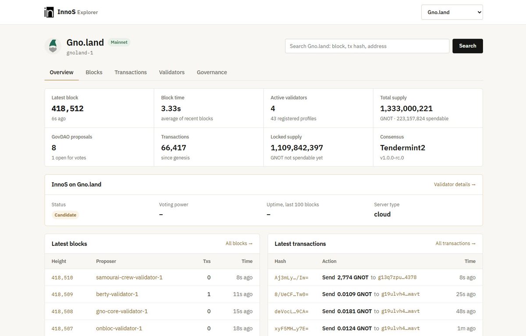Image resolution: width=526 pixels, height=336 pixels.
Task: Open the Governance tab
Action: click(x=212, y=72)
